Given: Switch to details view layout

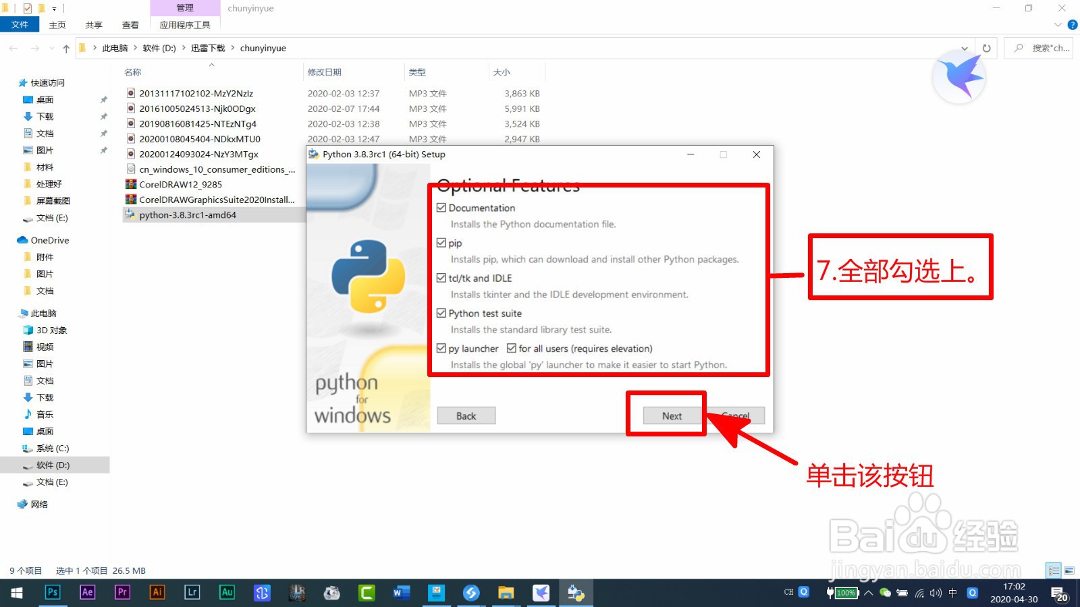Looking at the screenshot, I should pyautogui.click(x=1054, y=571).
